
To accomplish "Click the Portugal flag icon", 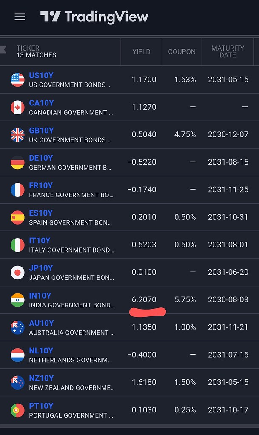I will 17,409.
